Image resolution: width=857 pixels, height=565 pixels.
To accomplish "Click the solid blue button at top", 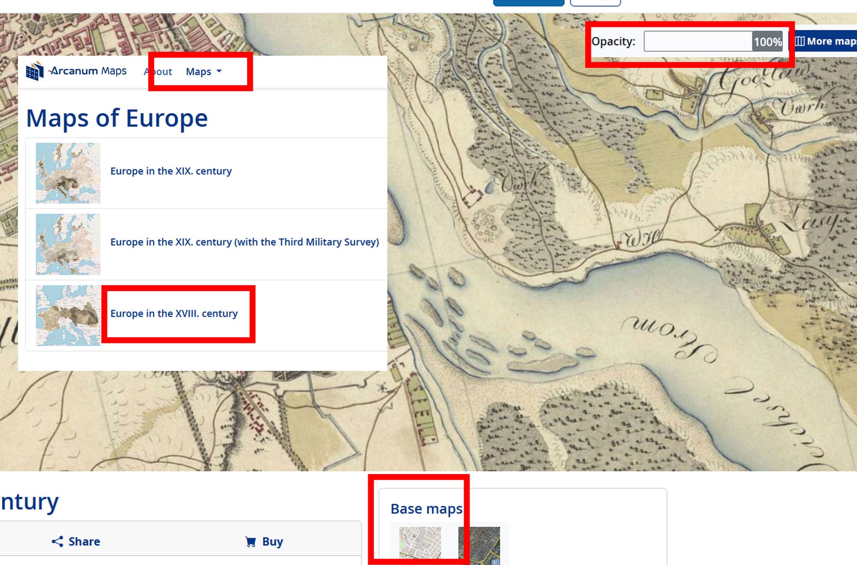I will click(528, 3).
